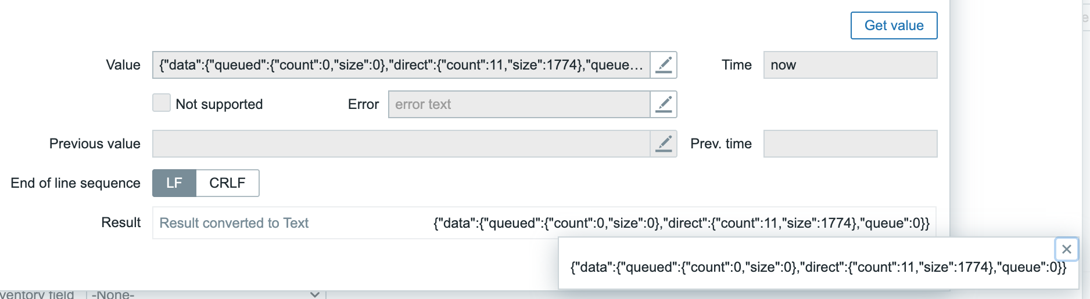The image size is (1090, 299).
Task: Click the Get value button
Action: (894, 25)
